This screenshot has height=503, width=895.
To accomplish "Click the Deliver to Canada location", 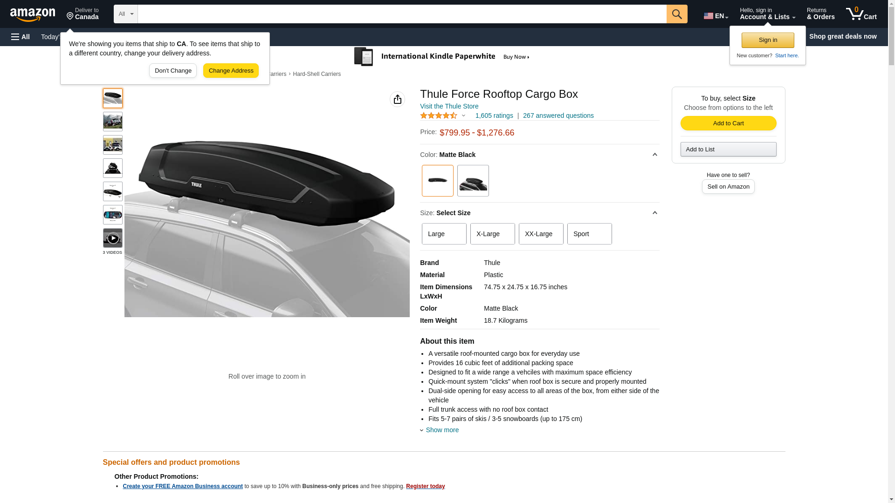I will tap(83, 14).
